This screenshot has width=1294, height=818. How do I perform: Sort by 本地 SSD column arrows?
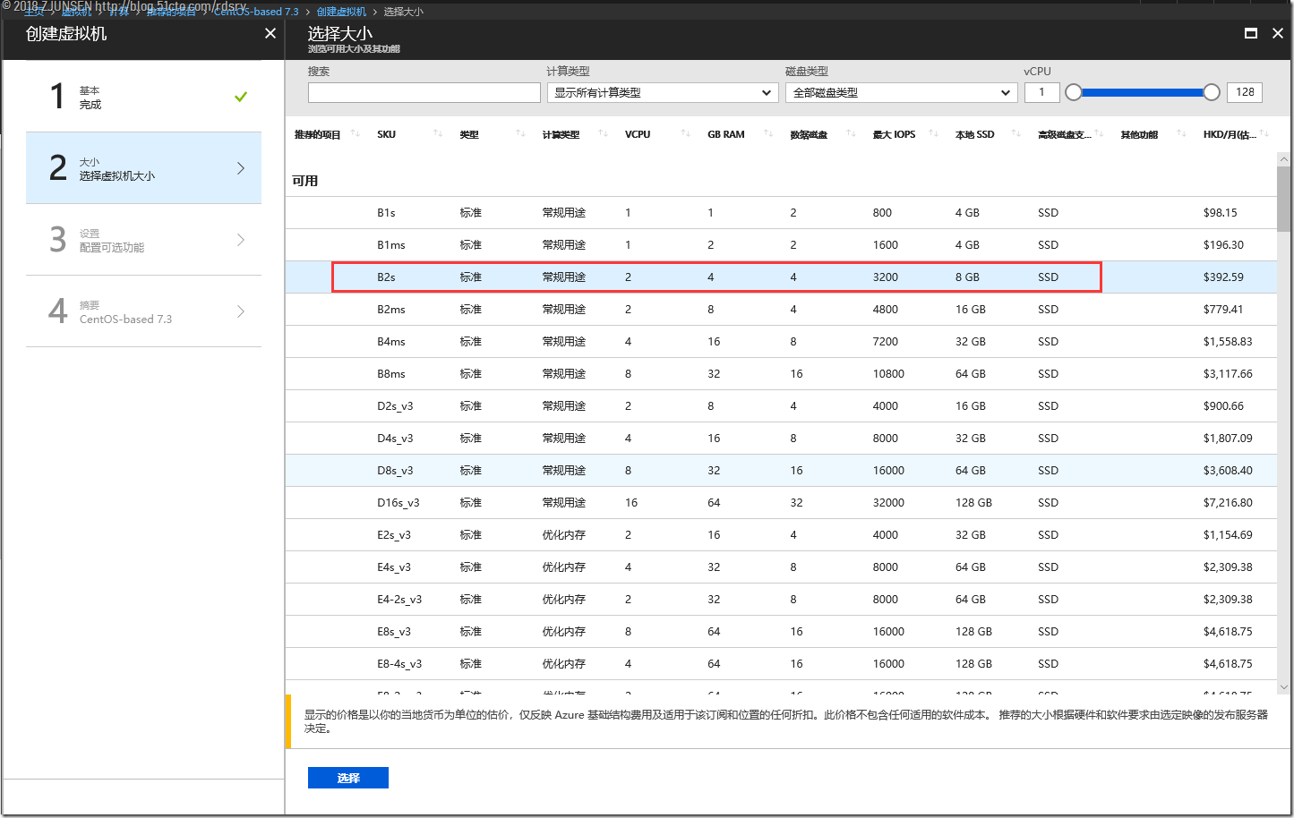click(1016, 134)
